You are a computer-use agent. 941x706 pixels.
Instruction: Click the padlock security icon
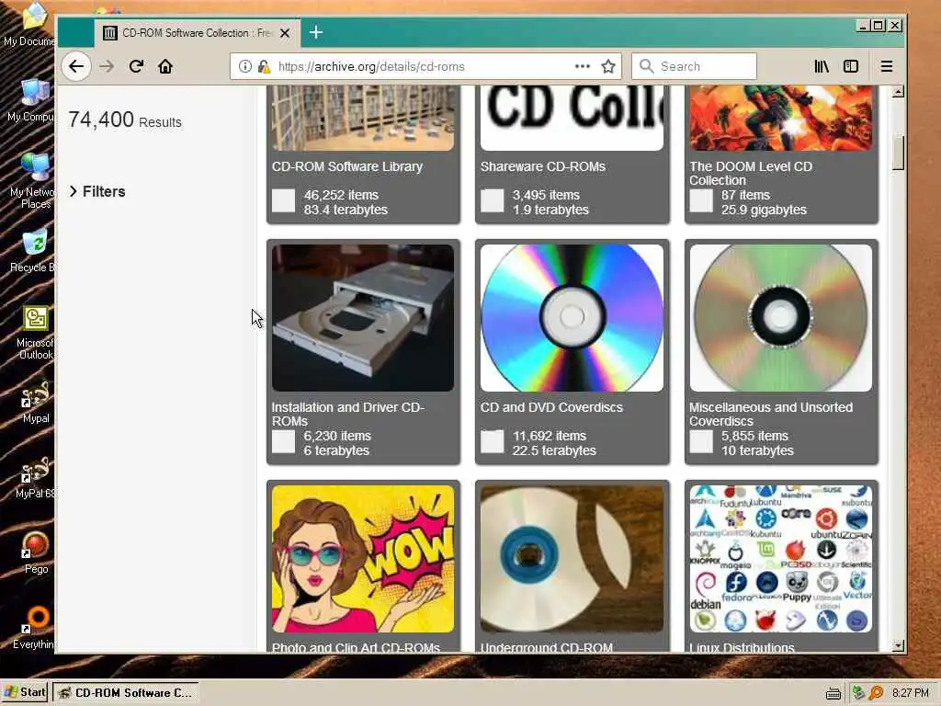[x=264, y=66]
